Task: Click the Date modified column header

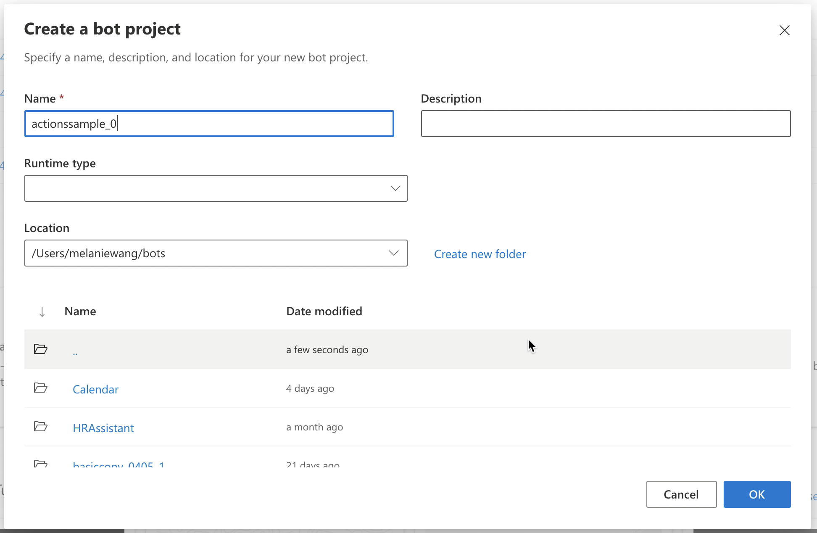Action: pyautogui.click(x=324, y=311)
